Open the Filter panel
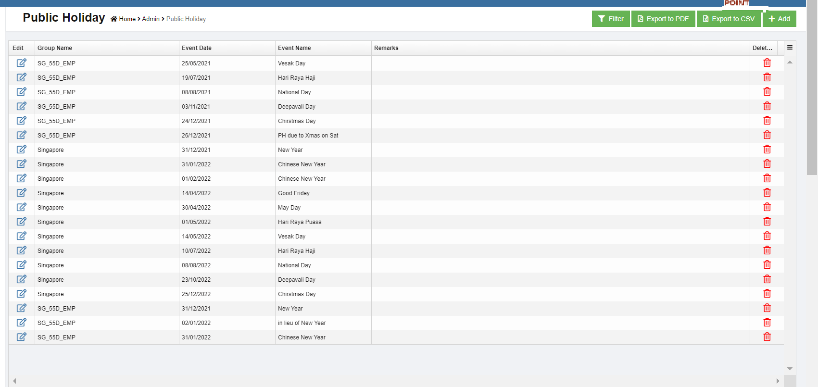 (610, 19)
